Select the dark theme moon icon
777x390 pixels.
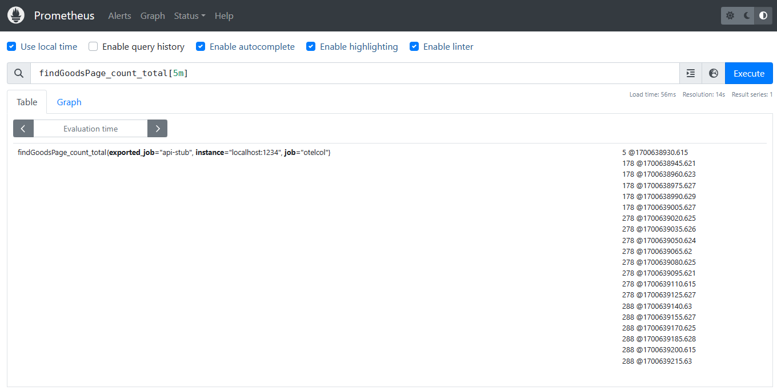pyautogui.click(x=747, y=15)
